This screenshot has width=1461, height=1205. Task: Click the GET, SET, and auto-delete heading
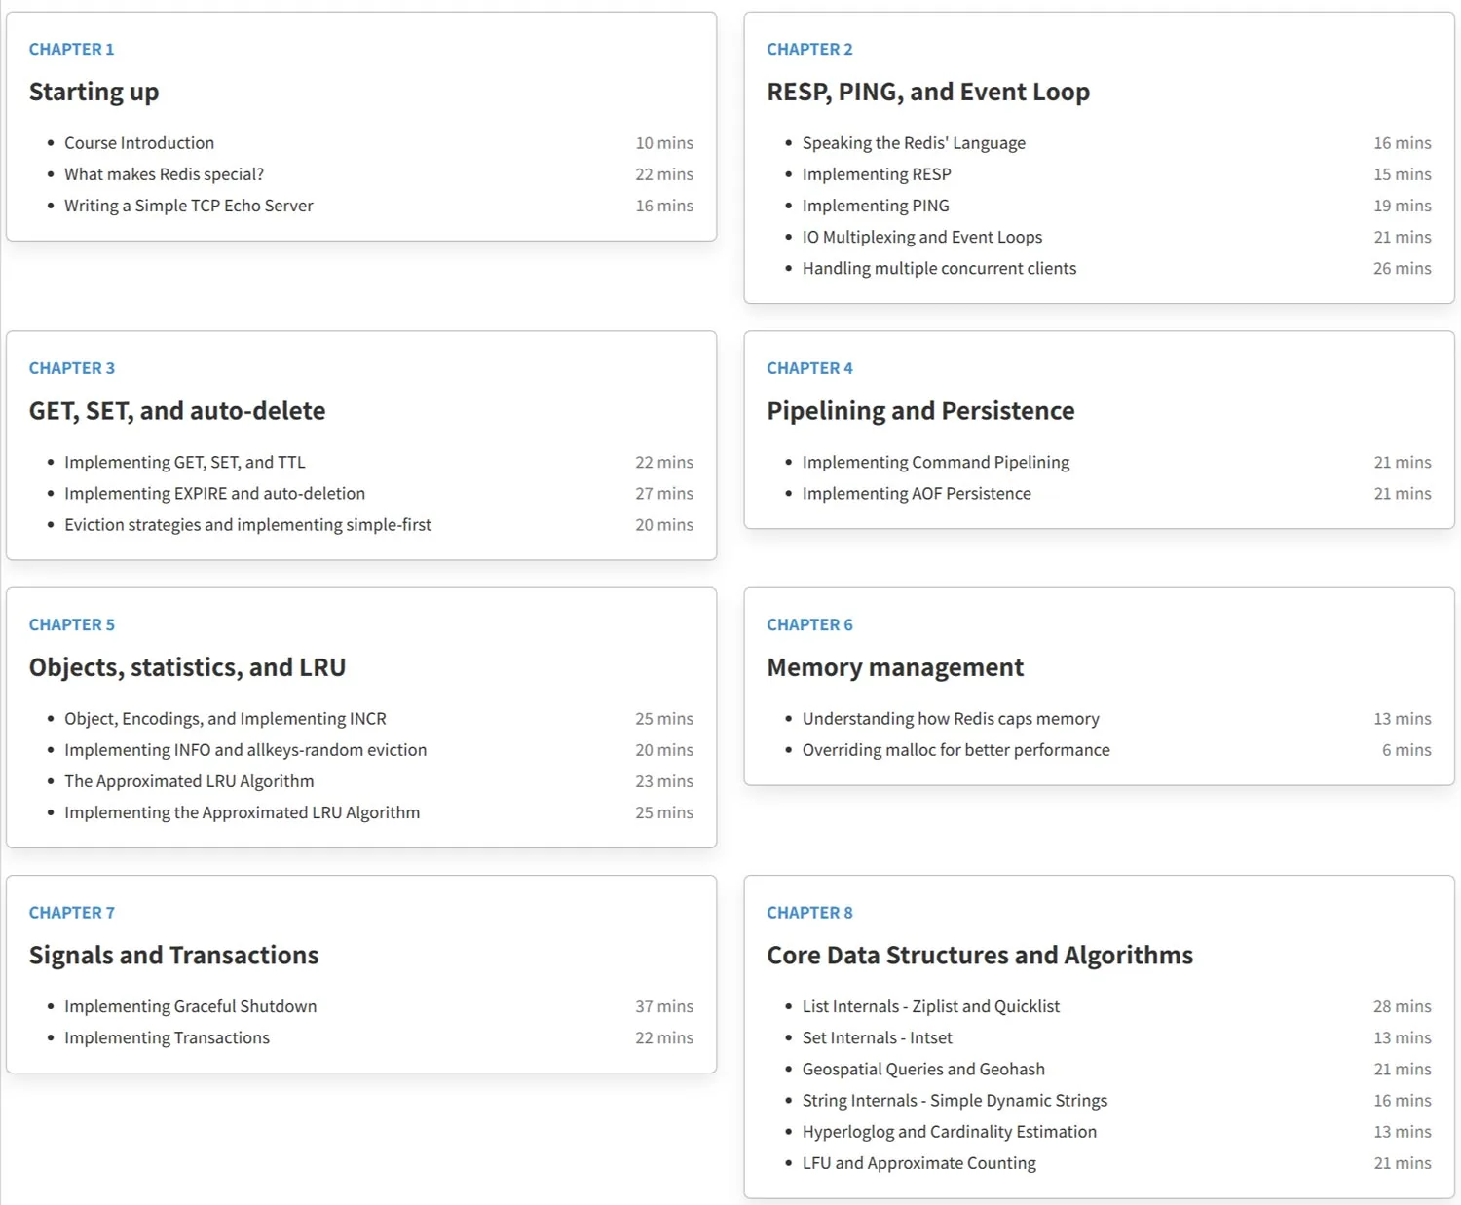click(x=177, y=411)
